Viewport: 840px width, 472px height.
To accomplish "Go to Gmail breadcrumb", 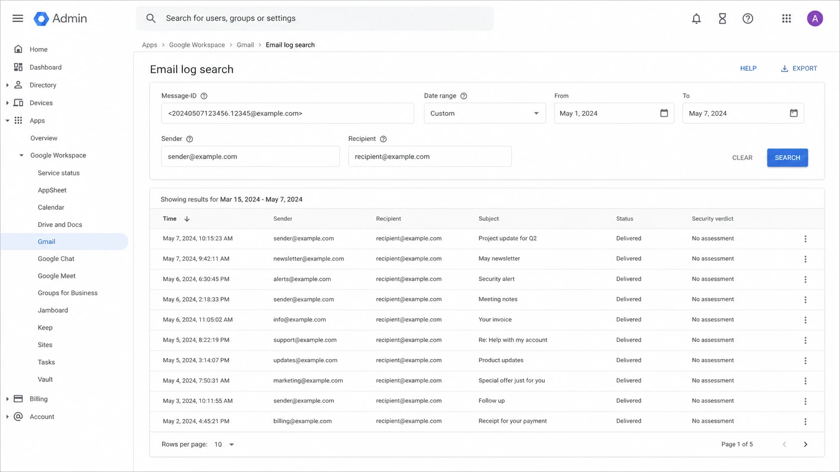I will 245,45.
